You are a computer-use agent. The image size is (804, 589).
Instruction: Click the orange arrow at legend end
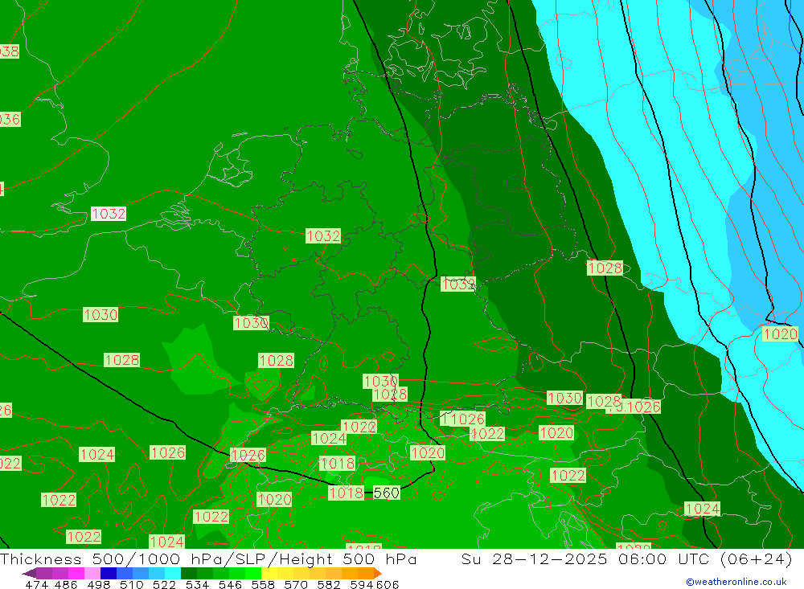pyautogui.click(x=378, y=573)
